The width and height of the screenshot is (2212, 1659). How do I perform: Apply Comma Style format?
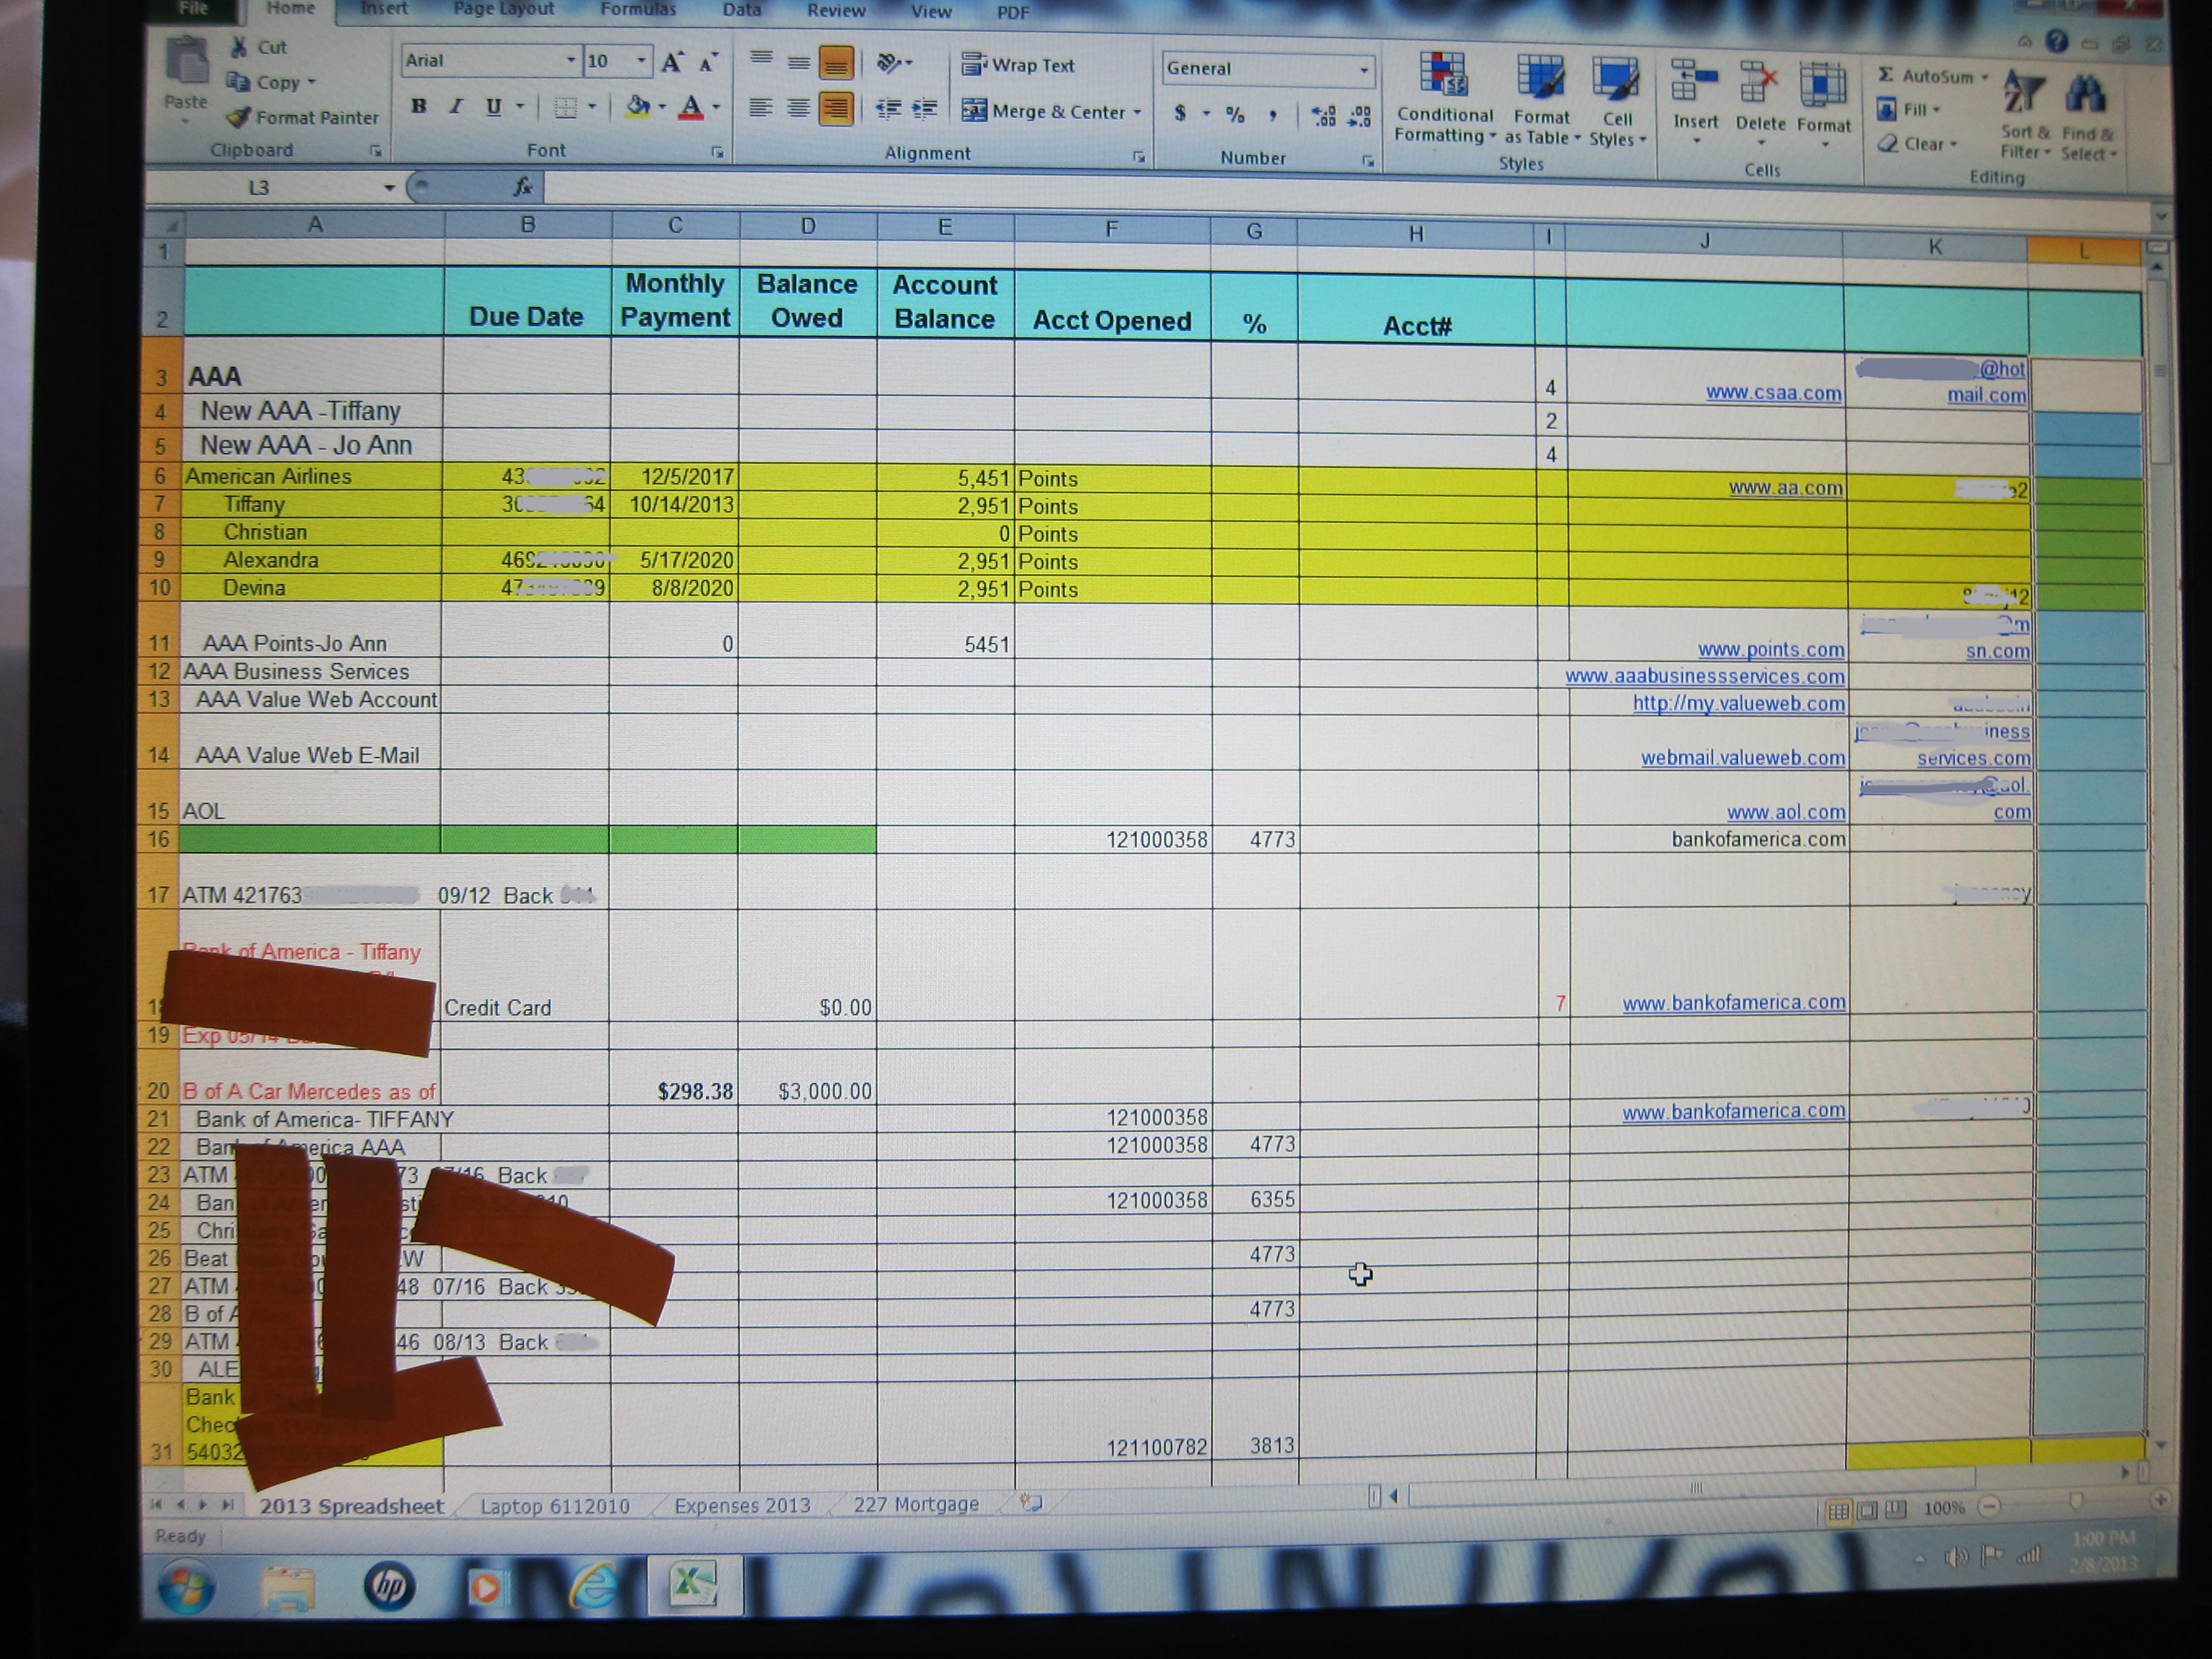(1272, 116)
